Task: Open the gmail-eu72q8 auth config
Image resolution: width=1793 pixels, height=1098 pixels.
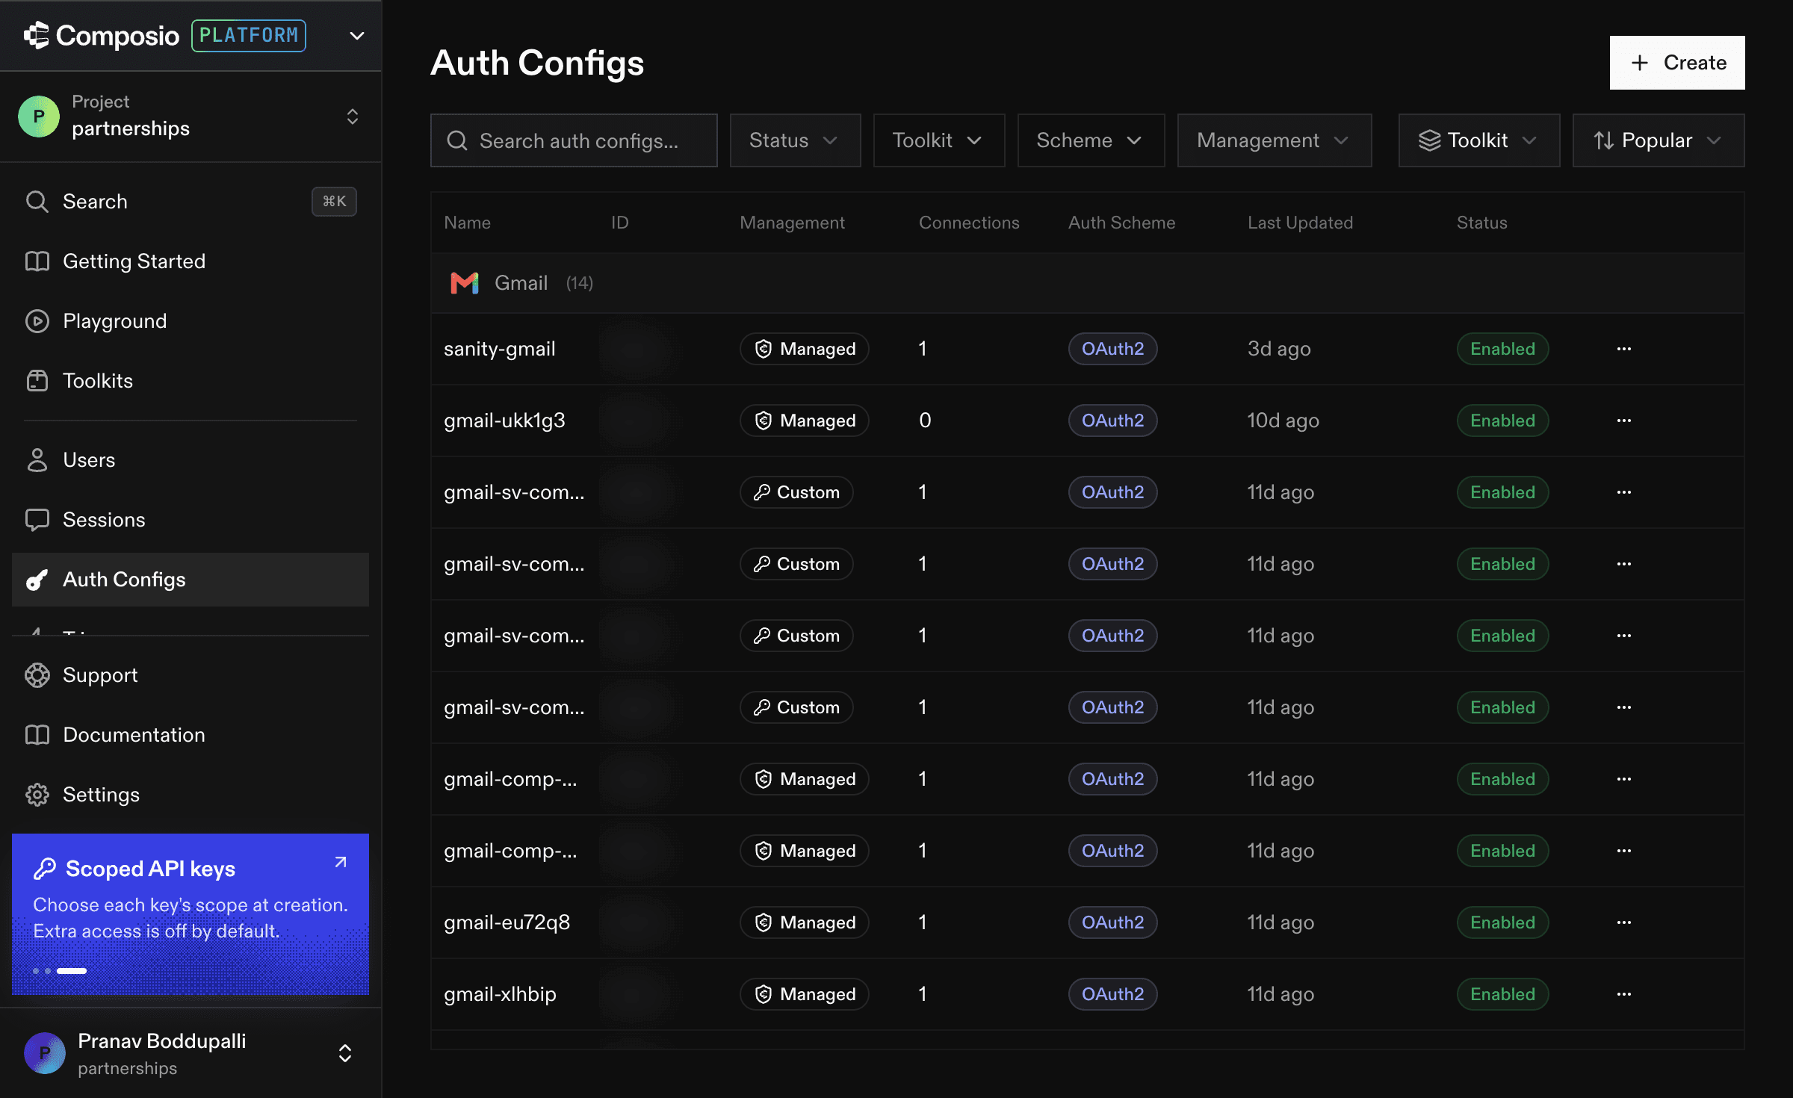Action: pyautogui.click(x=507, y=922)
